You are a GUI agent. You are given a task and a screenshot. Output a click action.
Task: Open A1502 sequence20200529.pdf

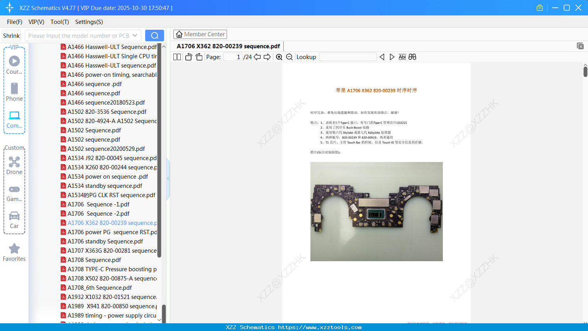click(103, 149)
